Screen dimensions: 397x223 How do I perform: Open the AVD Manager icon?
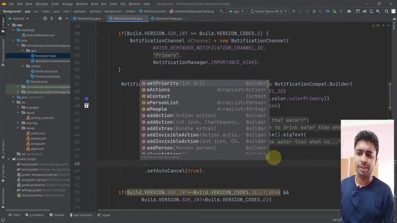click(x=371, y=11)
